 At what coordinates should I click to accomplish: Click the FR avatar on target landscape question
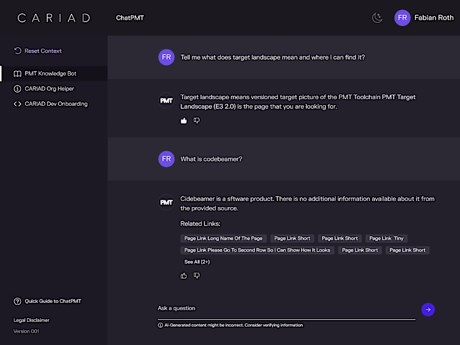click(x=166, y=57)
